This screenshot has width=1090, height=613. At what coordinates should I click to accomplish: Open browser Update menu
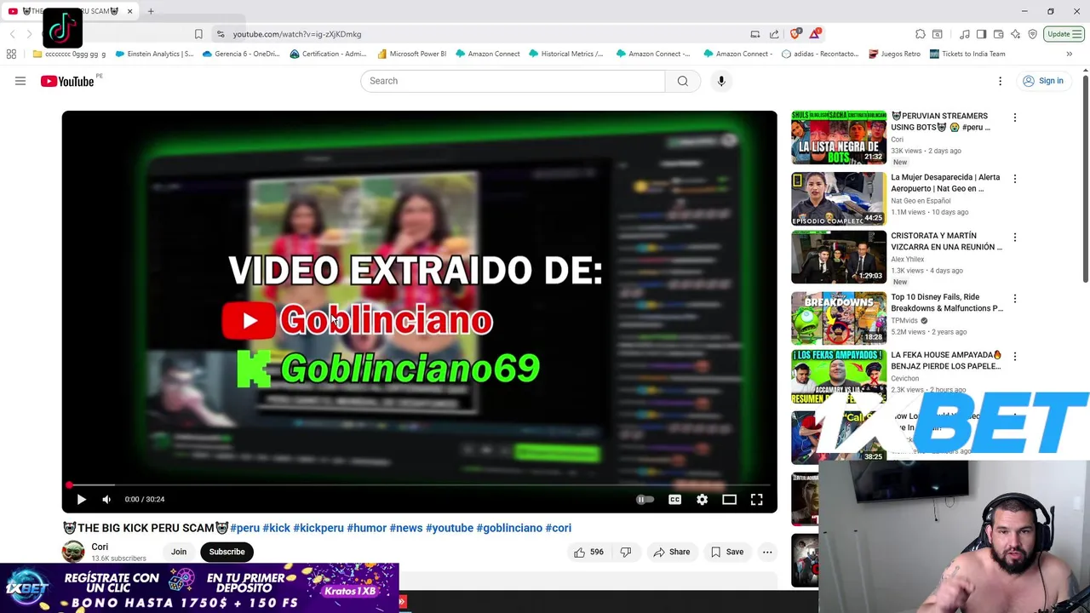pyautogui.click(x=1064, y=34)
